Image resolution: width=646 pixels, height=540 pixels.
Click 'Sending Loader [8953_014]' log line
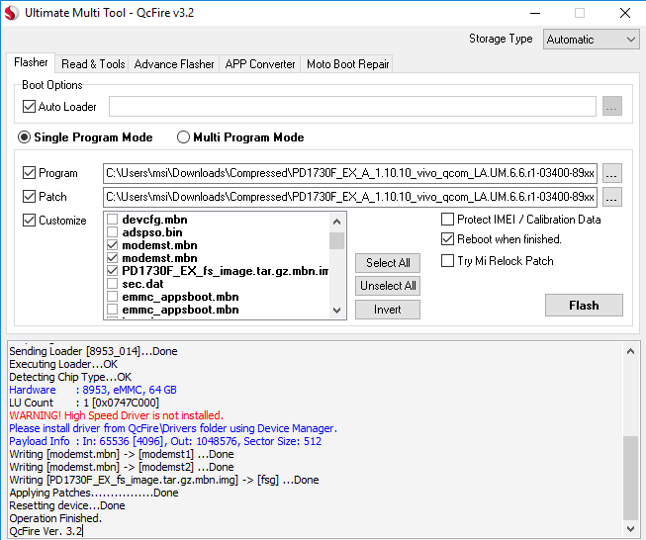[x=93, y=351]
